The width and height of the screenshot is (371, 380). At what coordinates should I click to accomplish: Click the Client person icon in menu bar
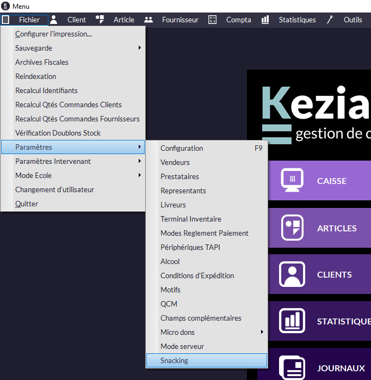click(53, 20)
